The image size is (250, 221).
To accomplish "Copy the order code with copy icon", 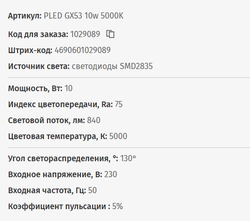I will point(110,34).
